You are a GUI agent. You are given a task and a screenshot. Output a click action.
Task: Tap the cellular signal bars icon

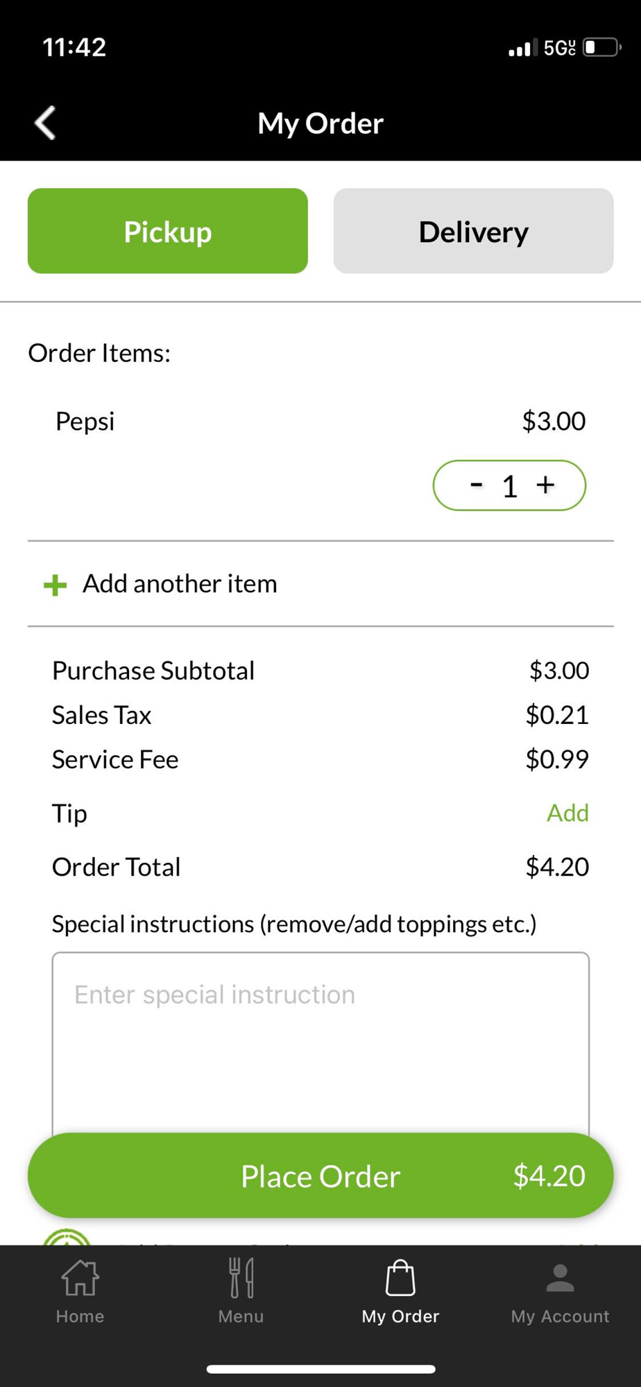pyautogui.click(x=522, y=49)
